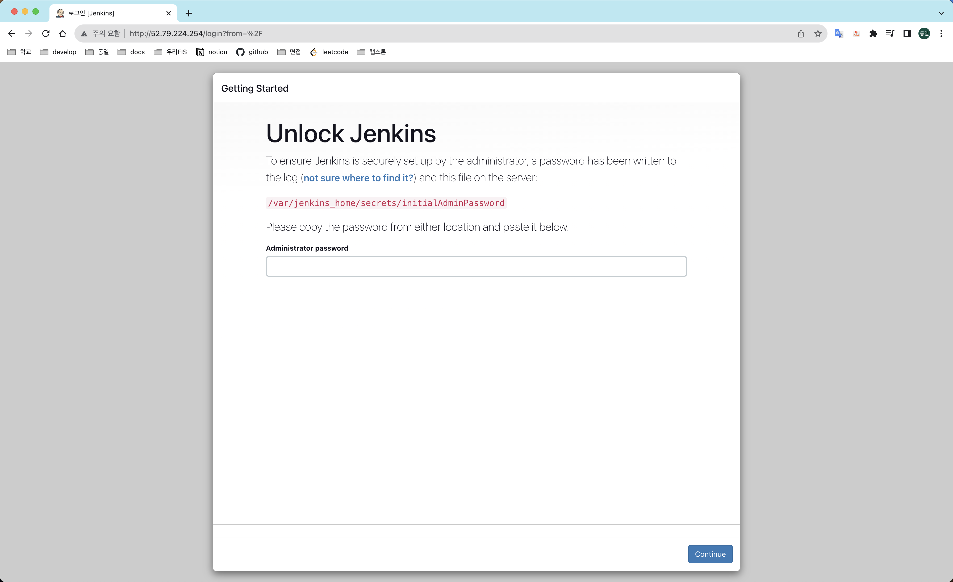The height and width of the screenshot is (582, 953).
Task: Reload the Jenkins login page
Action: tap(46, 34)
